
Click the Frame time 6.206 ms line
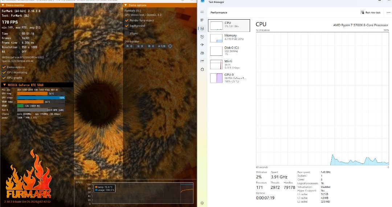click(18, 43)
